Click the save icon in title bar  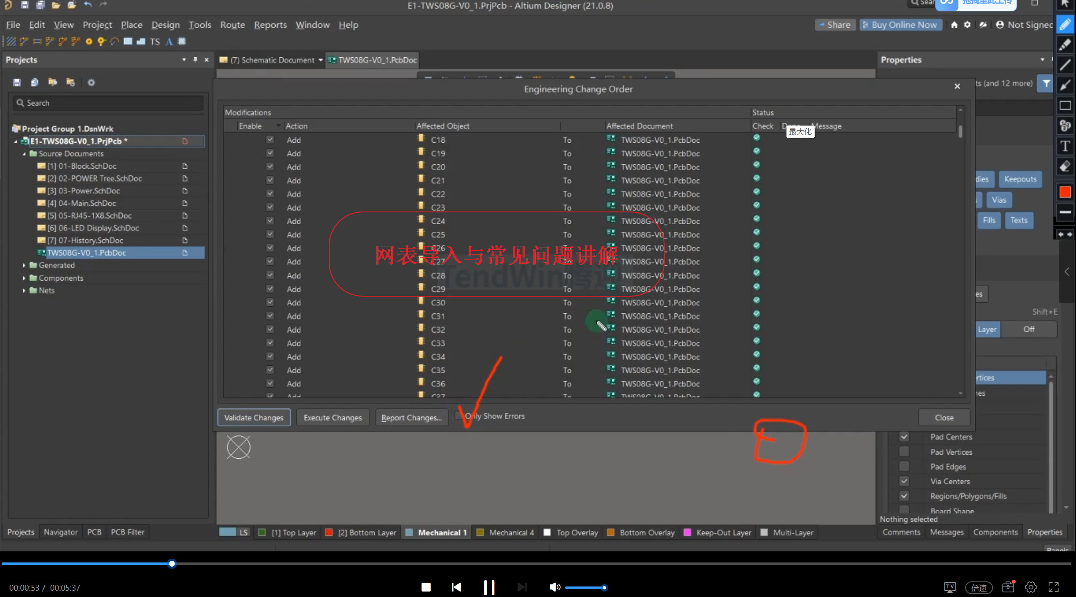[24, 5]
